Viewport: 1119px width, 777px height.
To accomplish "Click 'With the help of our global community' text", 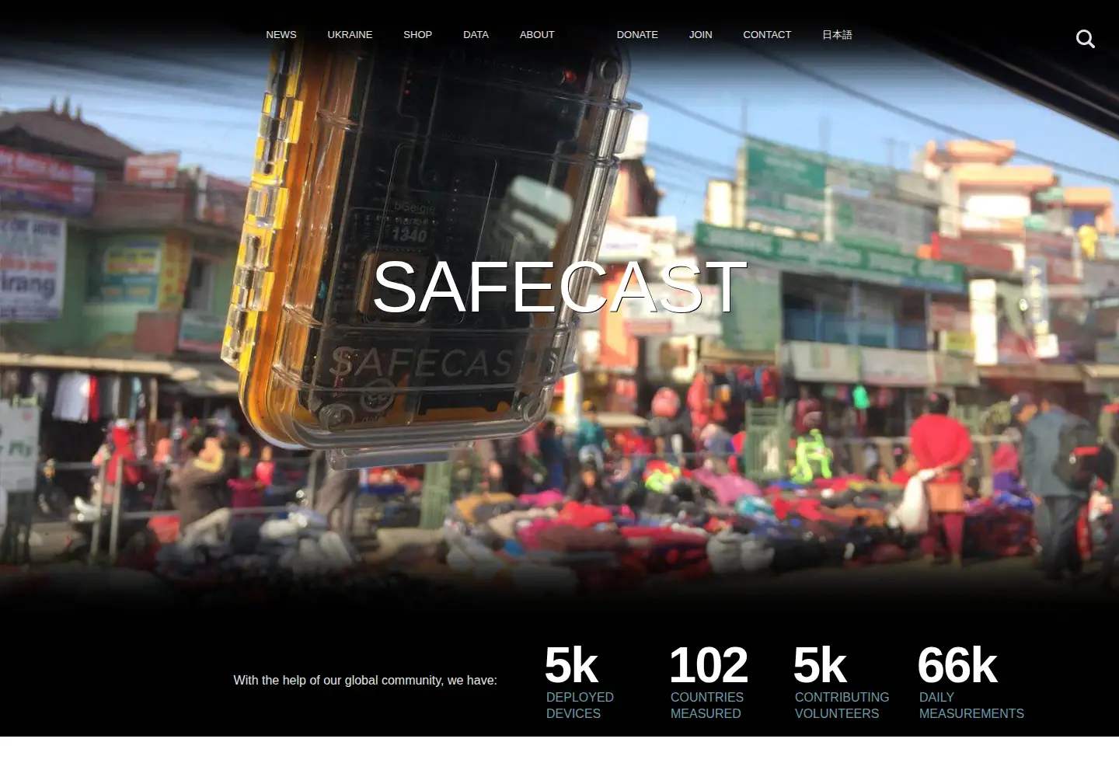I will coord(338,681).
